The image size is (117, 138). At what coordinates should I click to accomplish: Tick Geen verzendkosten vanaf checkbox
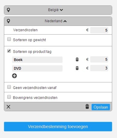tap(9, 87)
